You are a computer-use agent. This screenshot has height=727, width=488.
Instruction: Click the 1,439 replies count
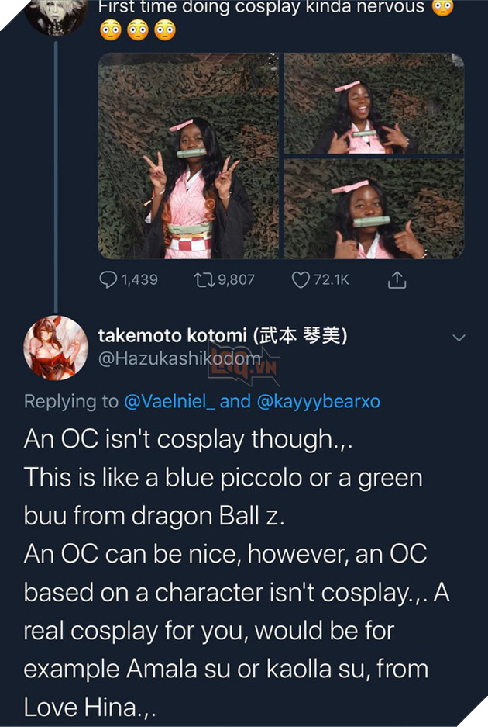click(139, 279)
